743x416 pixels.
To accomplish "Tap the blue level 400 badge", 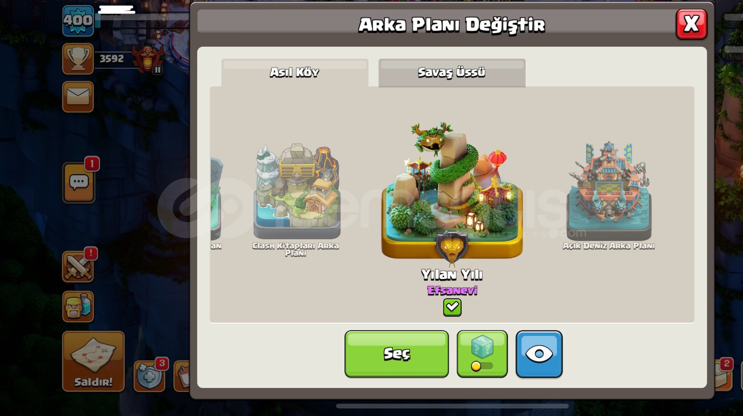I will pos(78,20).
